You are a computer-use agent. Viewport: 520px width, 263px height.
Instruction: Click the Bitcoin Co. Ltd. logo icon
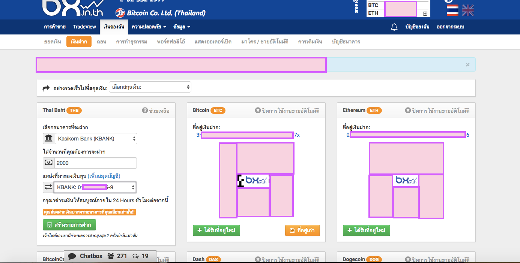pos(120,13)
